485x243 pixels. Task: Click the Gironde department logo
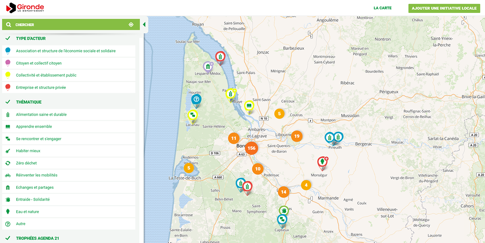(25, 8)
